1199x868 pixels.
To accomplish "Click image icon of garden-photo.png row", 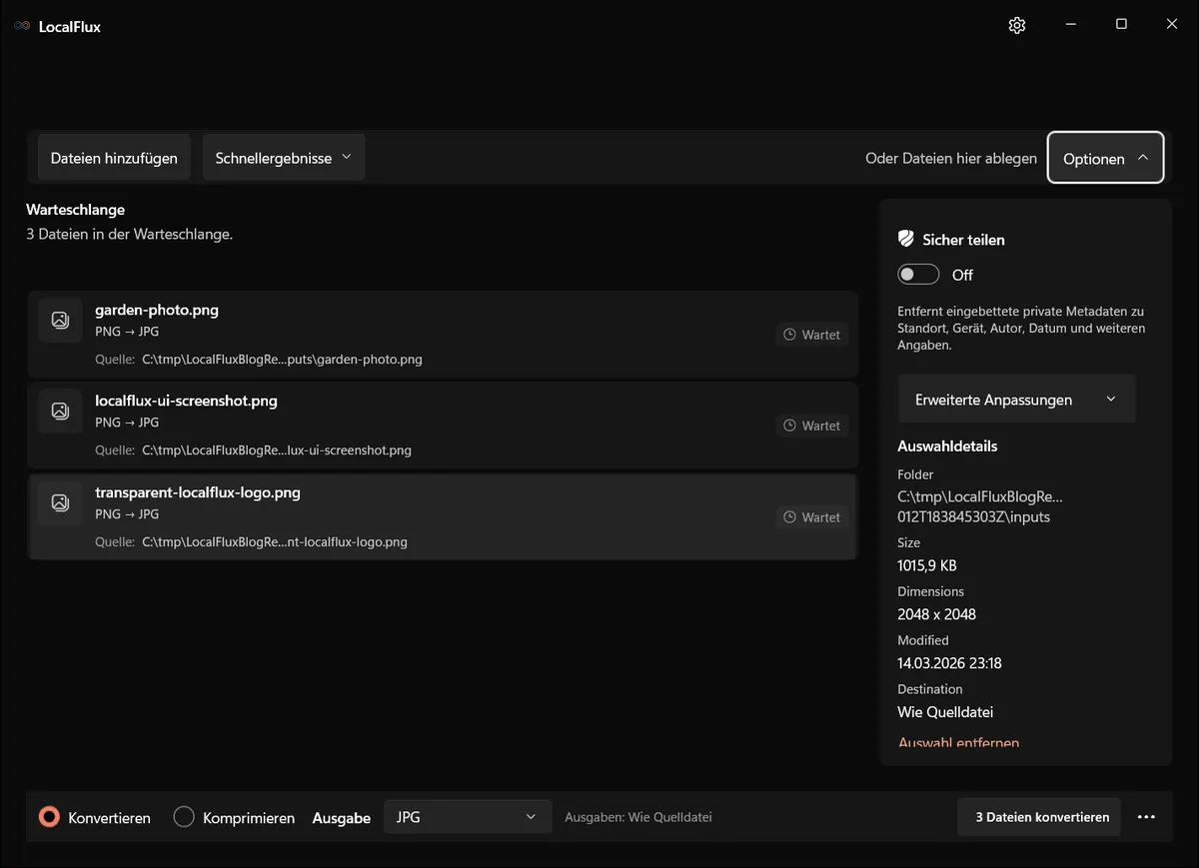I will pyautogui.click(x=60, y=320).
